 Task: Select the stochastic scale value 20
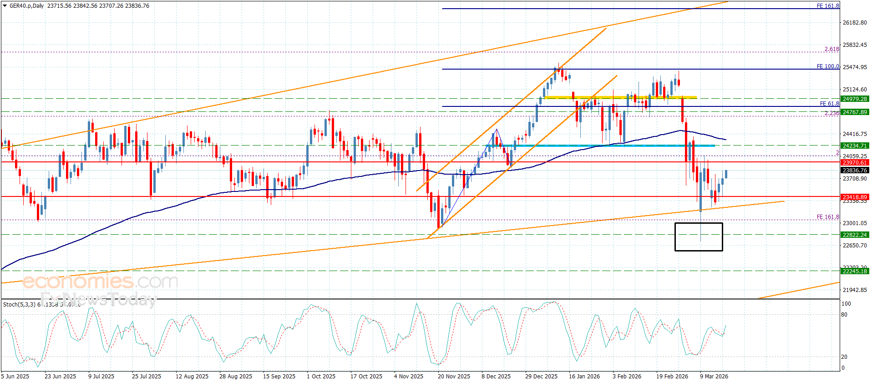pyautogui.click(x=844, y=357)
